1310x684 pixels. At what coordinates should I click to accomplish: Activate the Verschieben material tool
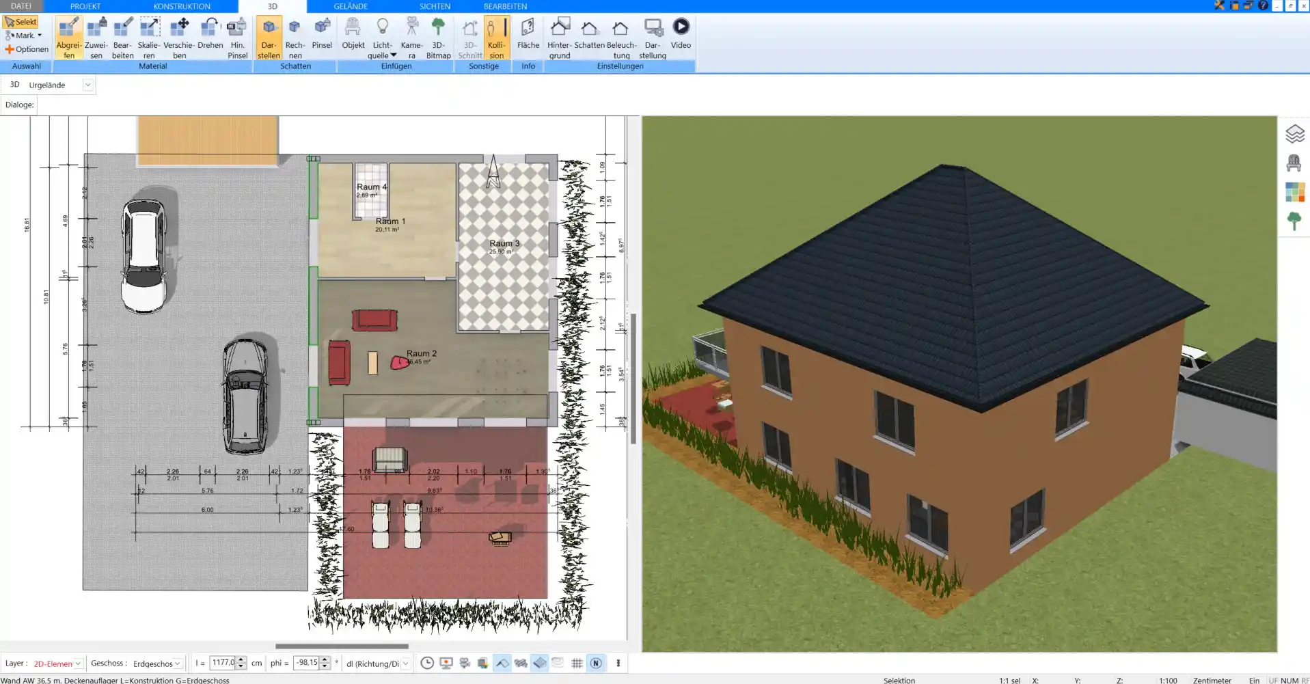point(179,38)
